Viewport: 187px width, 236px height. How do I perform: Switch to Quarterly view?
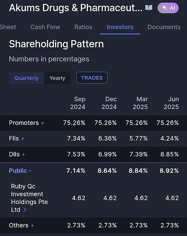(26, 78)
